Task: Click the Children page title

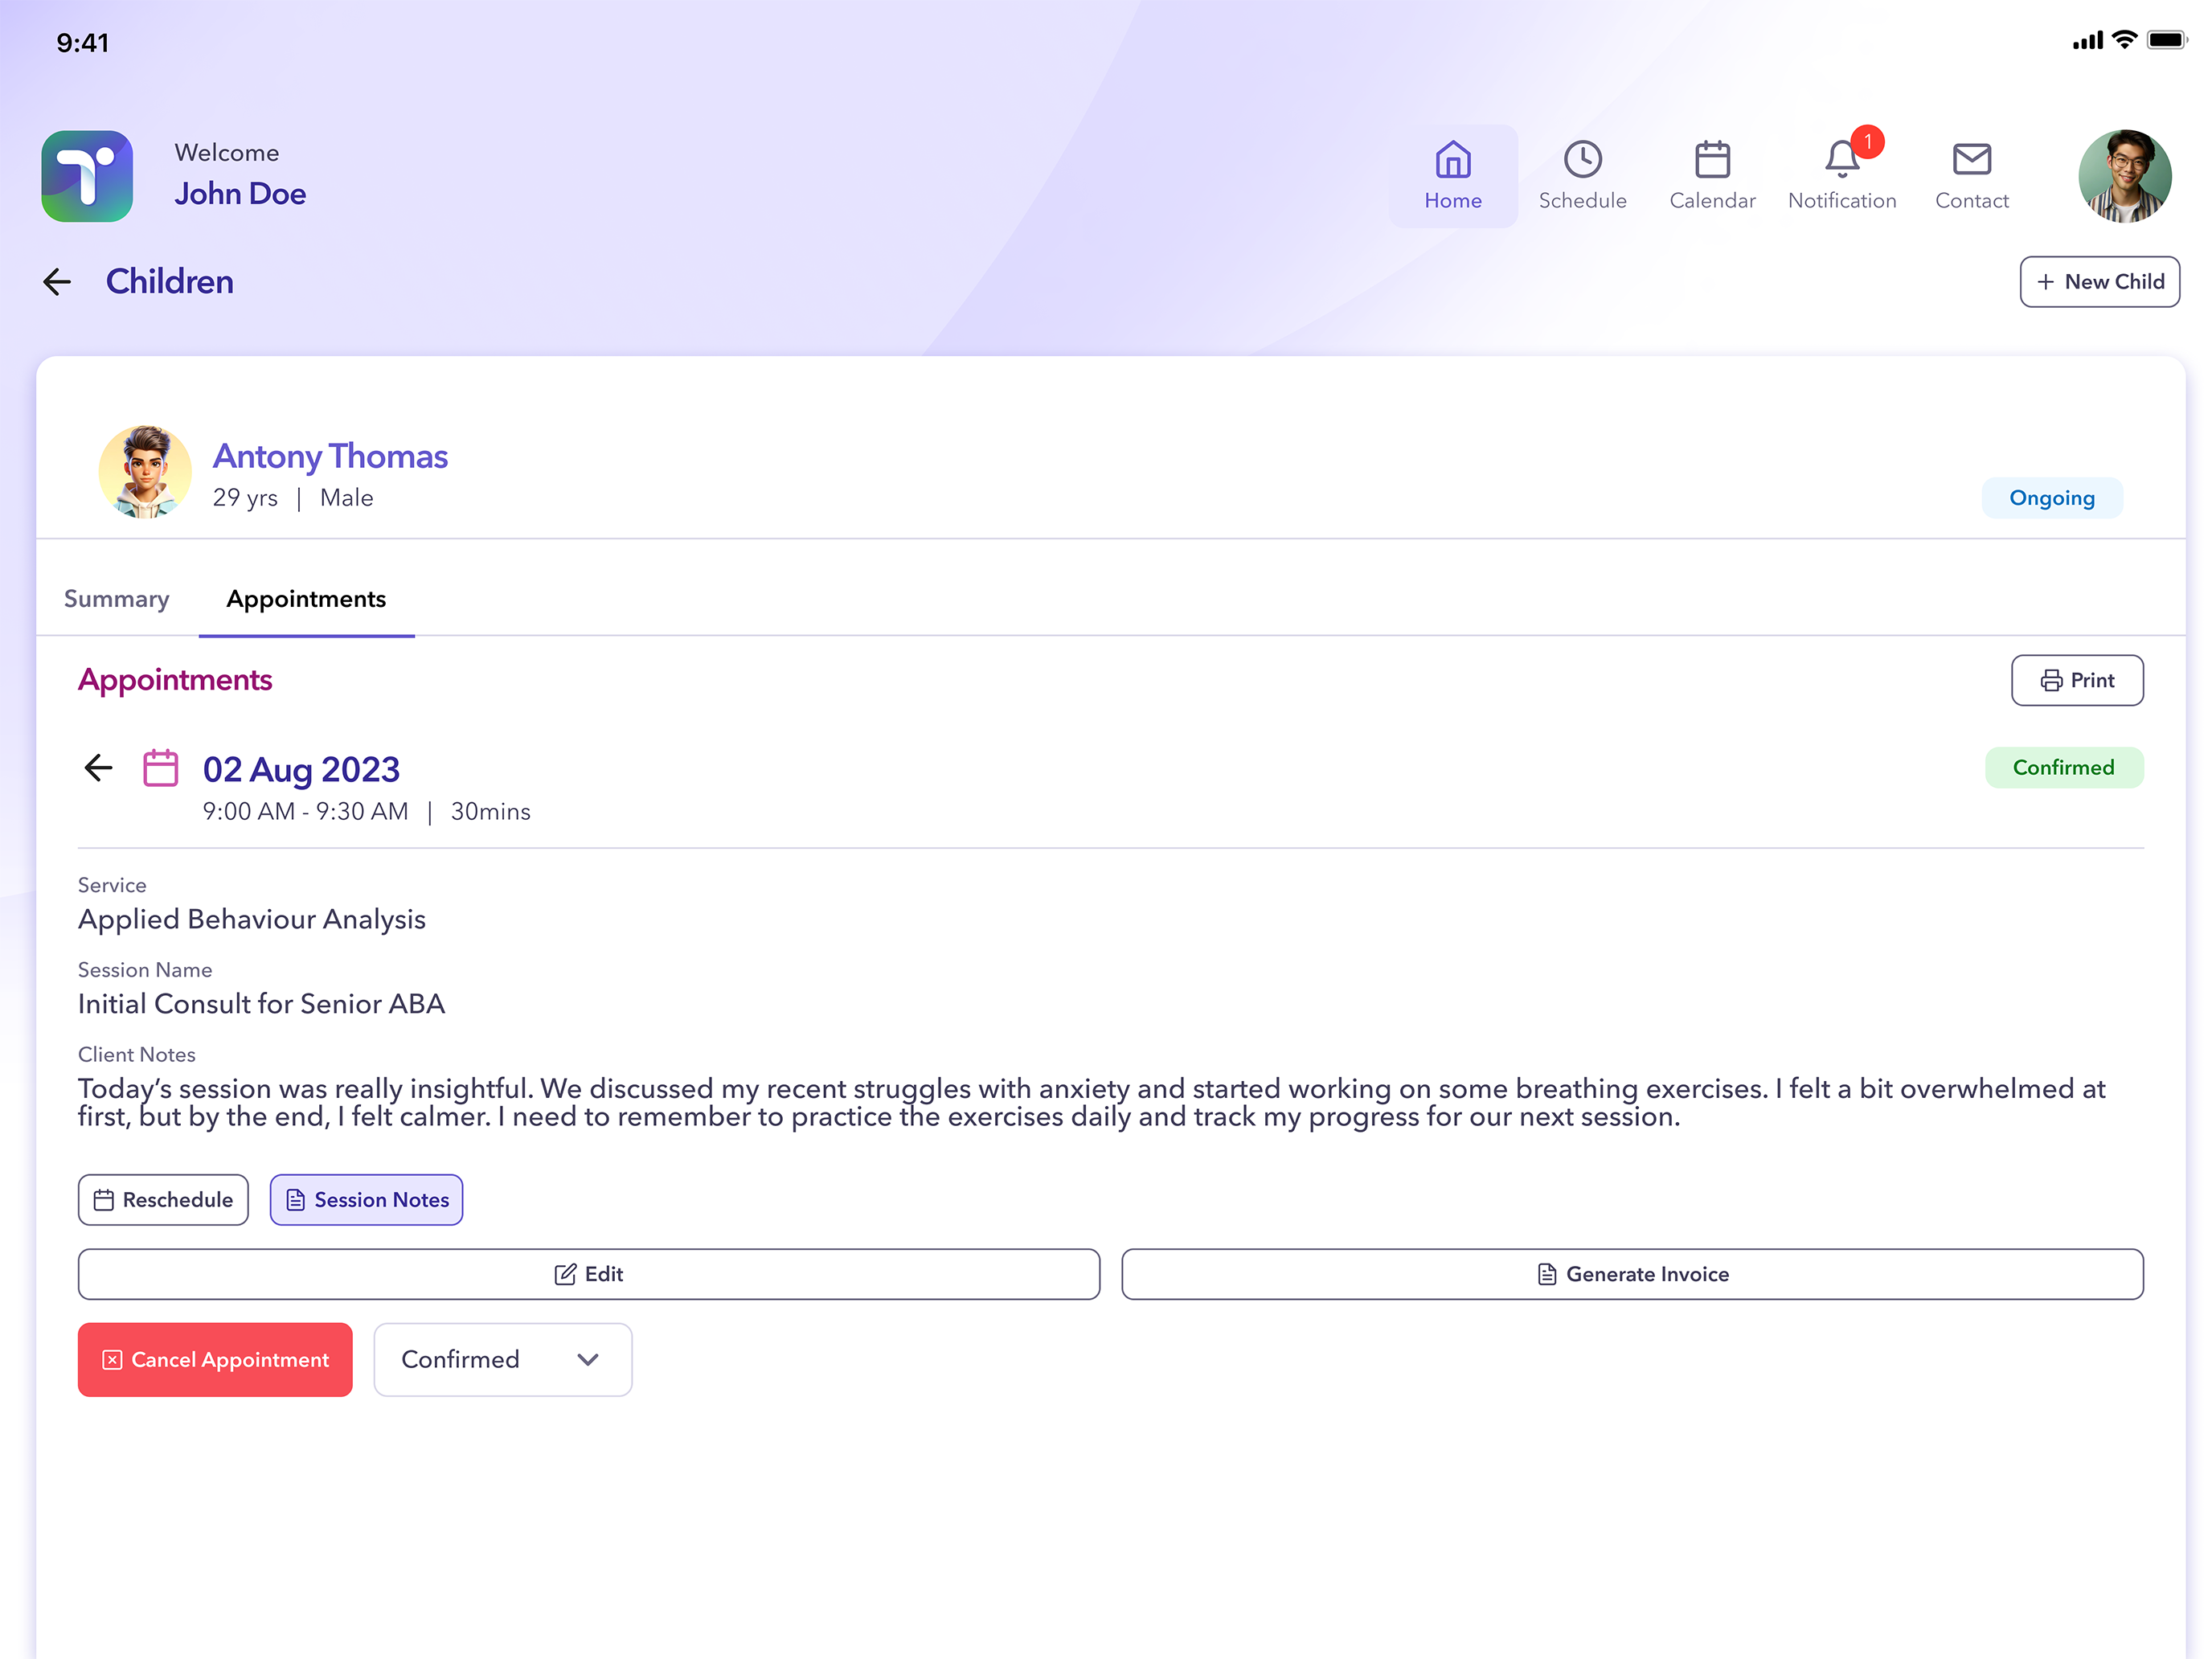Action: pos(170,282)
